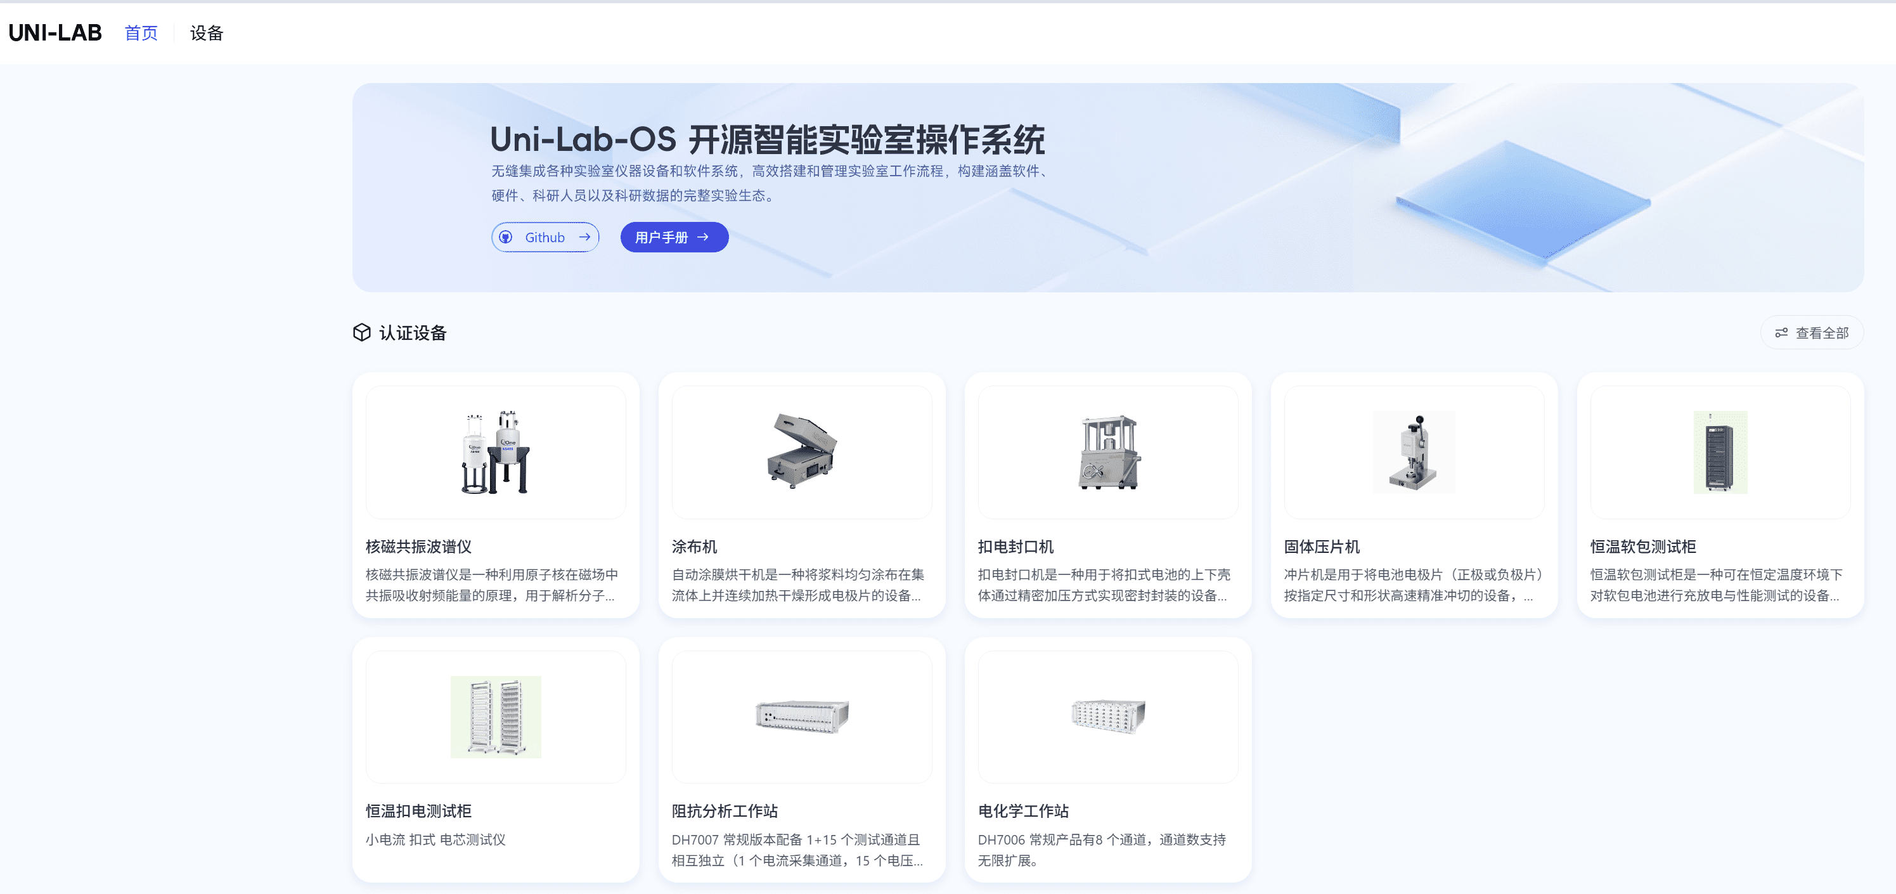This screenshot has width=1896, height=894.
Task: Open the 用户手册 button
Action: (674, 237)
